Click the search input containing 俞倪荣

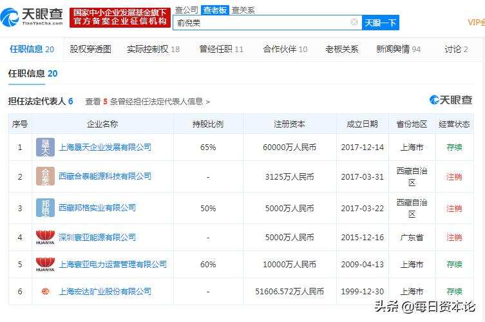[267, 23]
